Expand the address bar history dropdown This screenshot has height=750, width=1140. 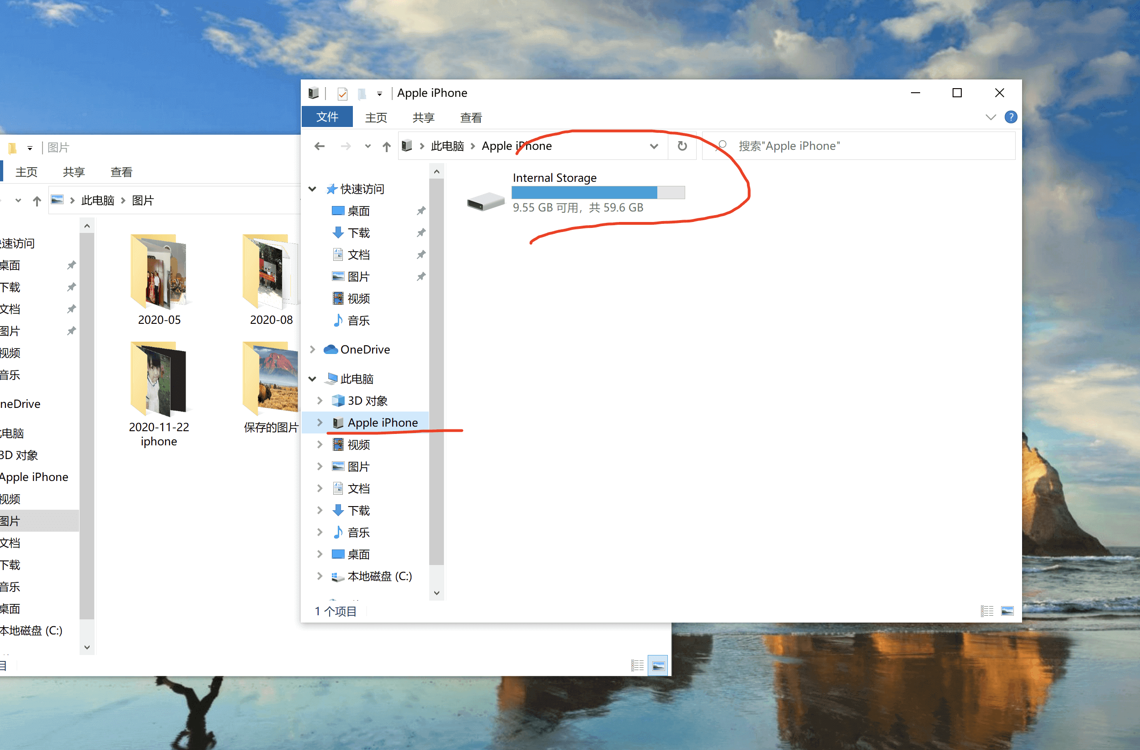(654, 146)
